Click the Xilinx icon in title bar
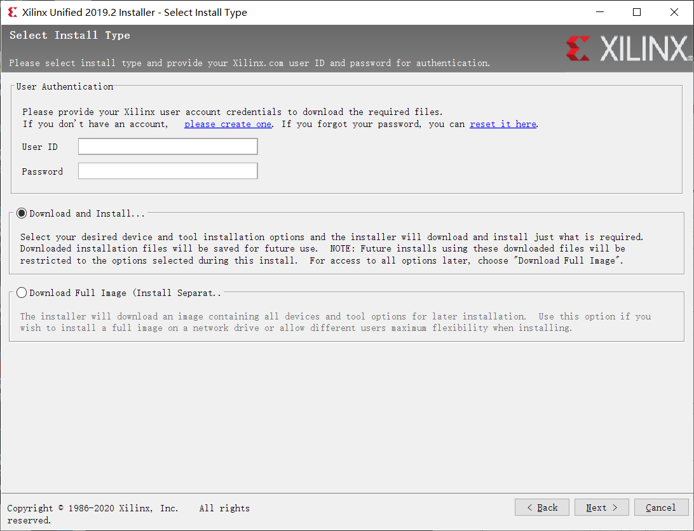This screenshot has width=694, height=531. (13, 13)
